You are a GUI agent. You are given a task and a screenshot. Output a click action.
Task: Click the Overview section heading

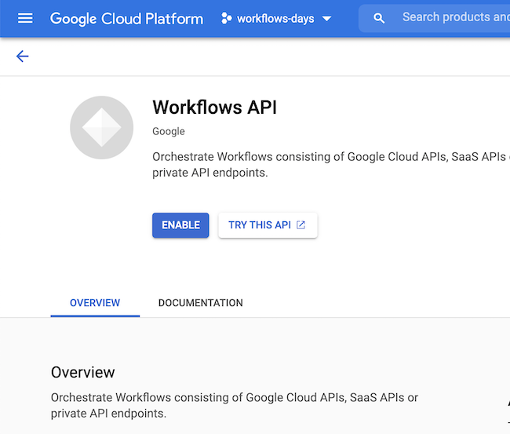(83, 372)
